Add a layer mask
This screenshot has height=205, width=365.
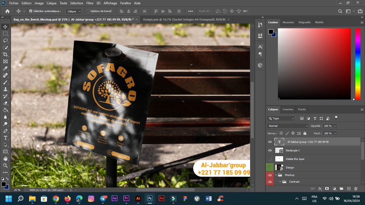click(x=327, y=189)
